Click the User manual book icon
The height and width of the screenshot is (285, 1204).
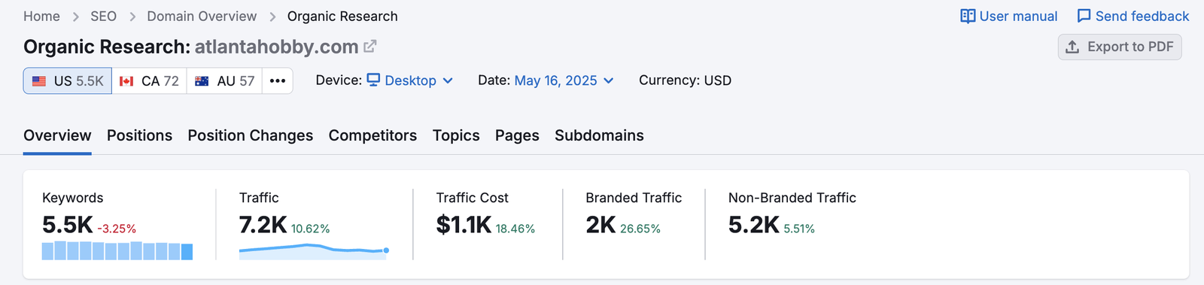[968, 16]
